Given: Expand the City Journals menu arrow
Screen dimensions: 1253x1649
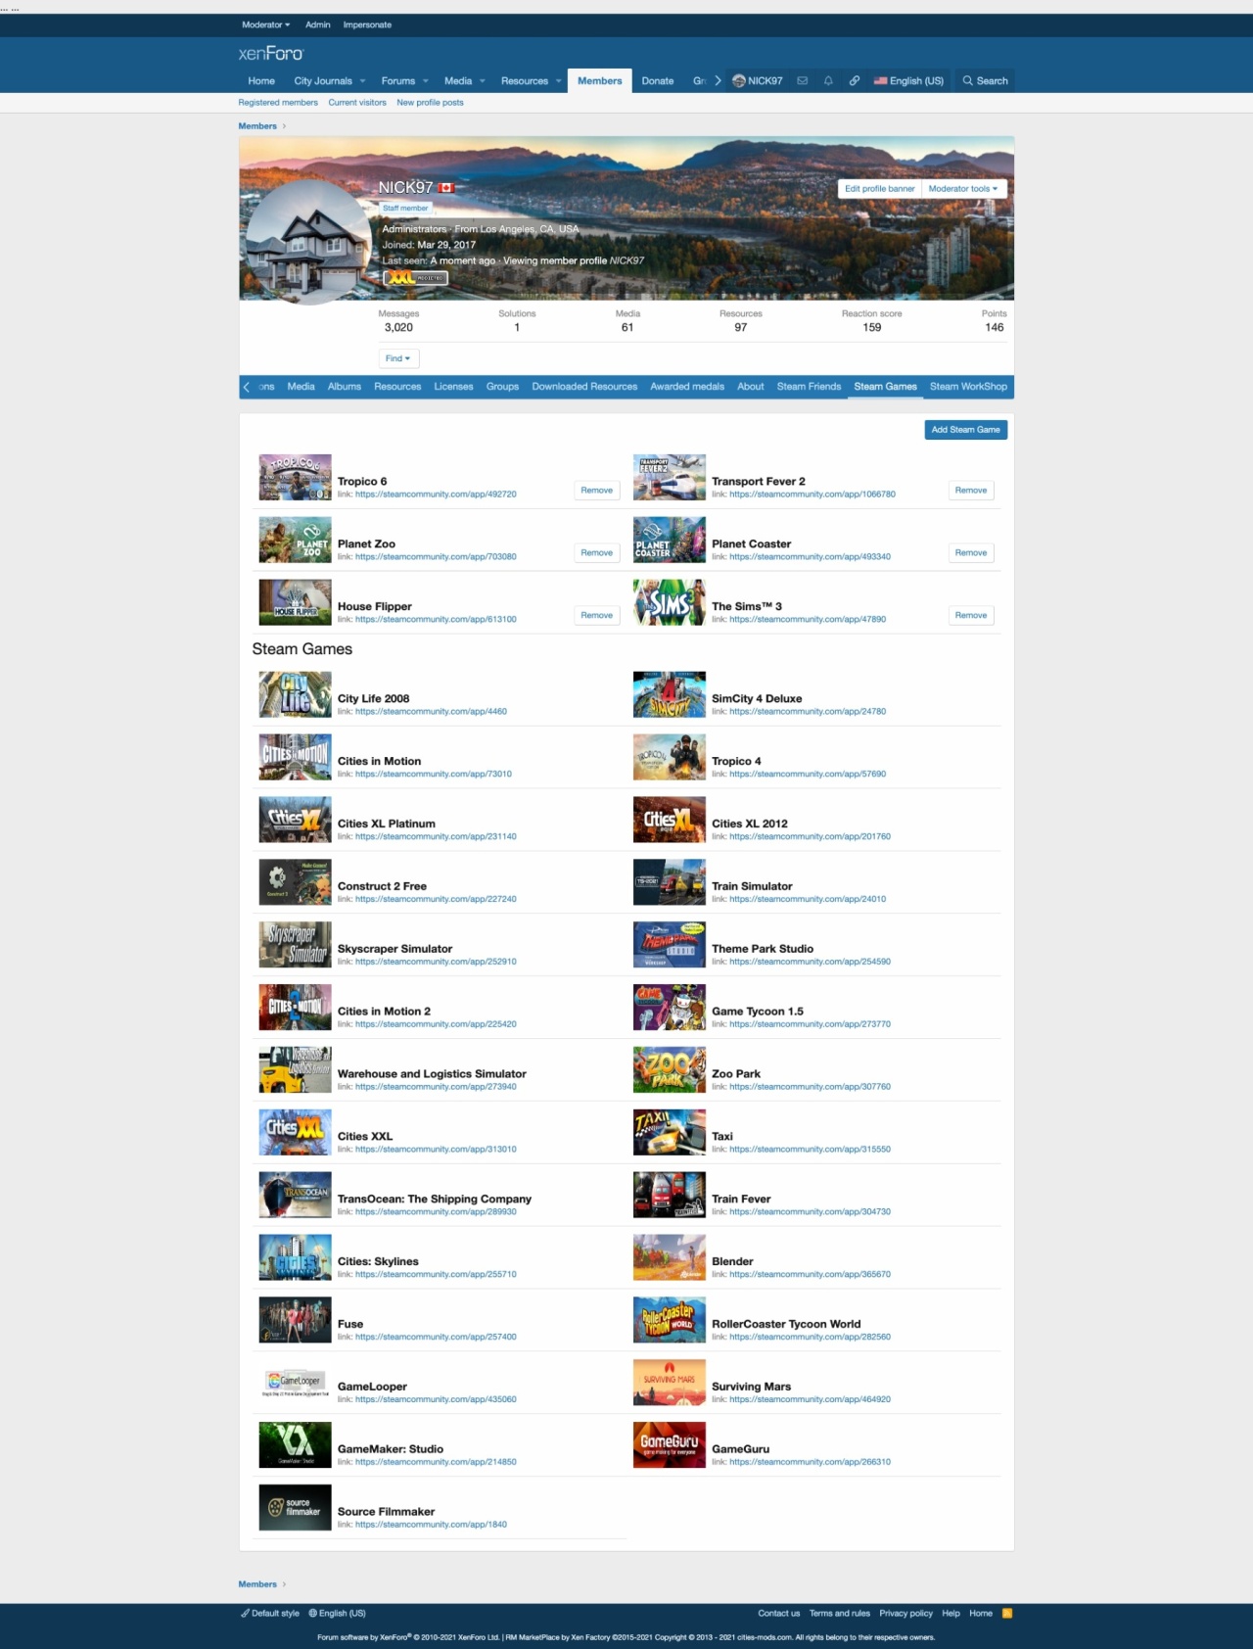Looking at the screenshot, I should (363, 81).
